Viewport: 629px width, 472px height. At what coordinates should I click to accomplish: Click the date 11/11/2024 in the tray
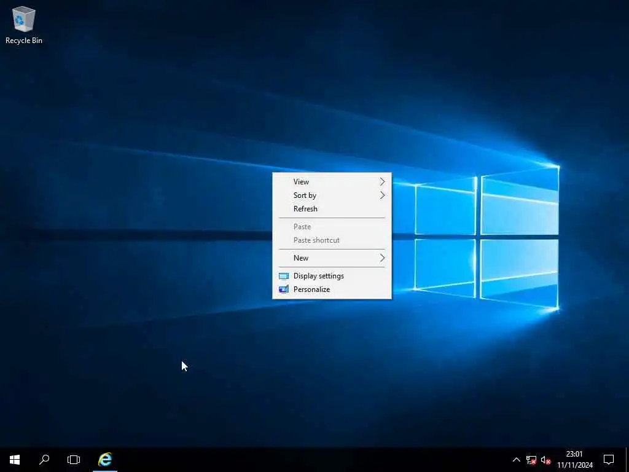point(574,465)
